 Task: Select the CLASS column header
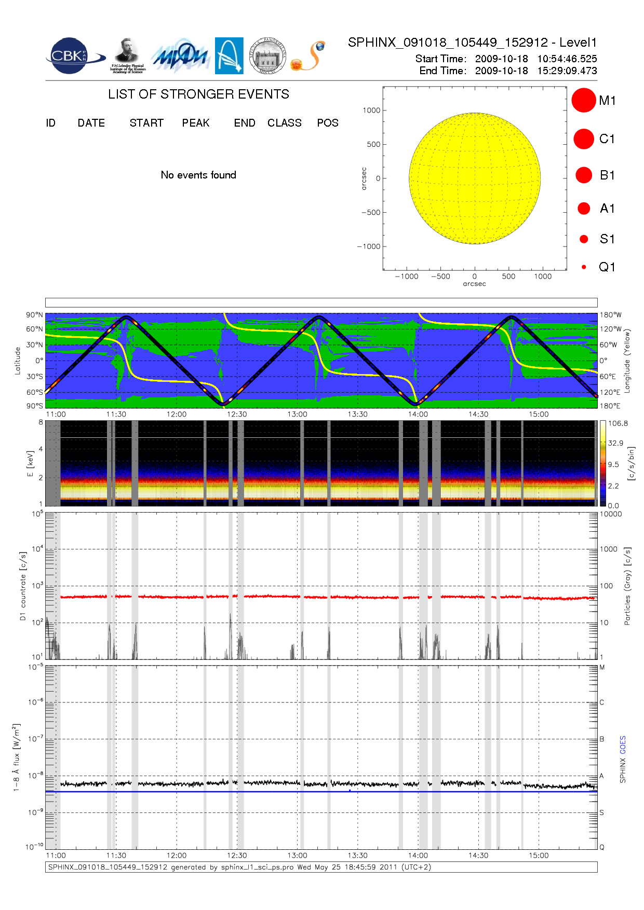click(x=284, y=123)
